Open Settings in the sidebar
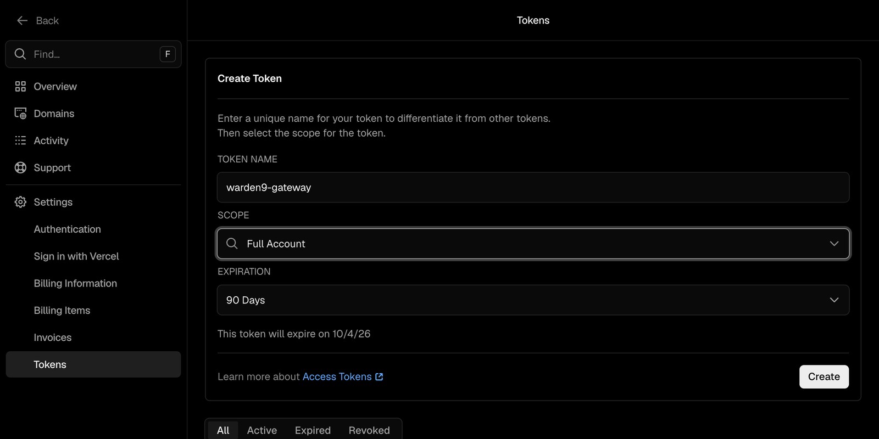Screen dimensions: 879x439 [93, 202]
